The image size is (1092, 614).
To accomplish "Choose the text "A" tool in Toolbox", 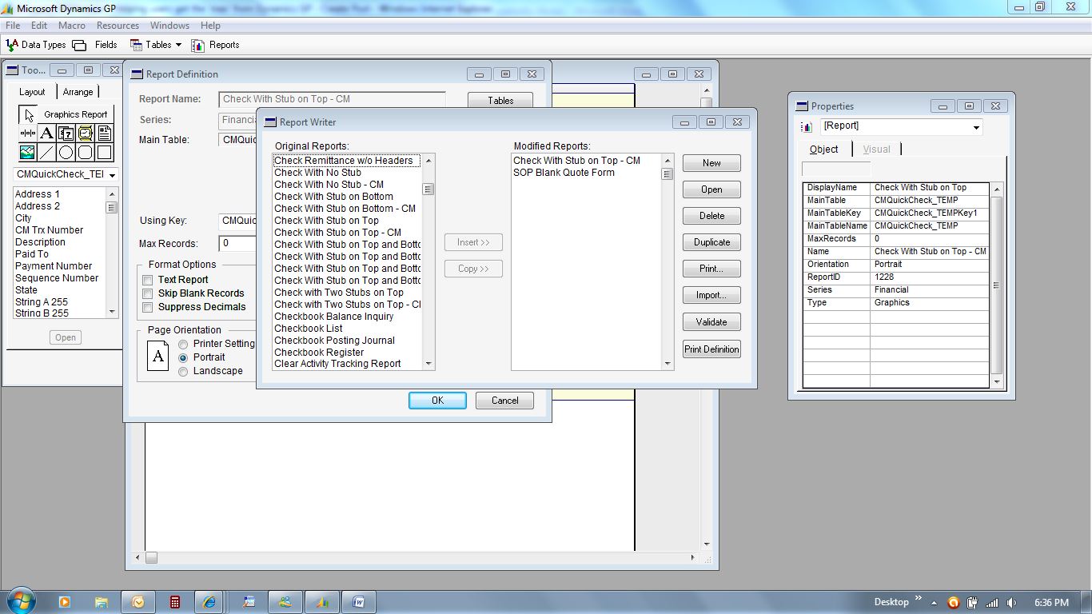I will click(47, 134).
